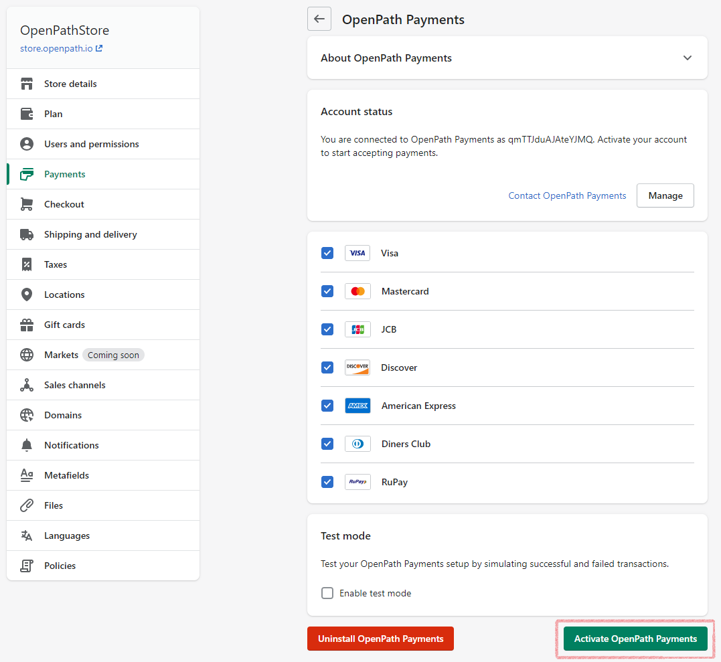
Task: Open Checkout settings
Action: [103, 204]
